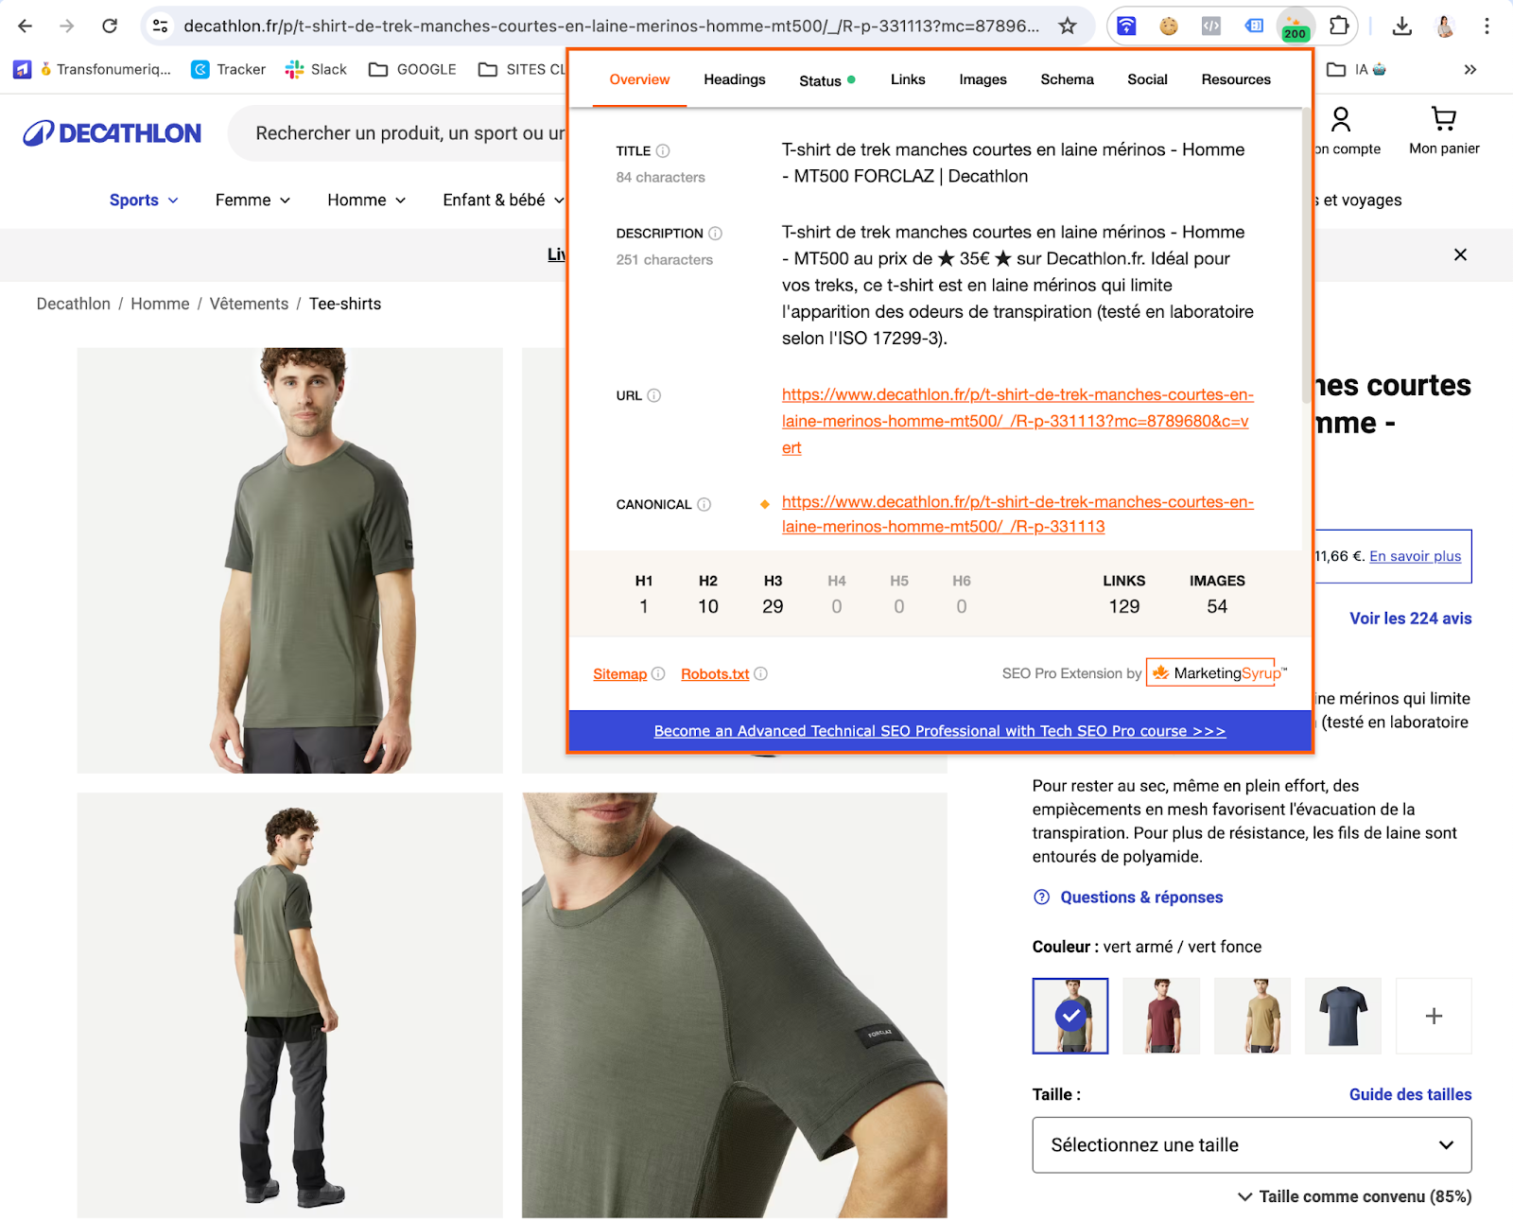Show info tooltip beside URL label
The image size is (1513, 1220).
[x=653, y=395]
